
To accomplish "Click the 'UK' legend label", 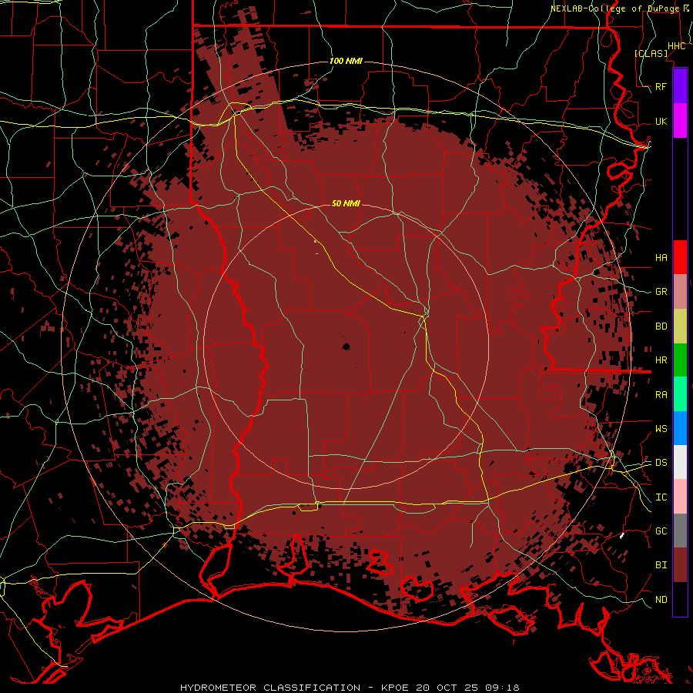I will (x=661, y=121).
